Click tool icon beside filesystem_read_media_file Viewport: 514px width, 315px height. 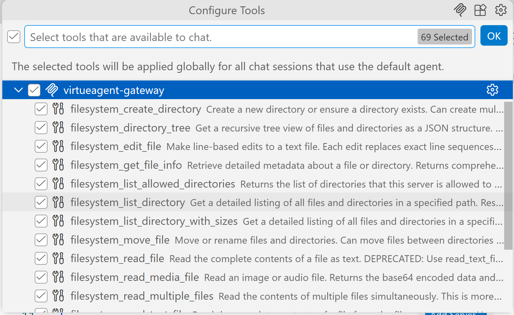[58, 277]
